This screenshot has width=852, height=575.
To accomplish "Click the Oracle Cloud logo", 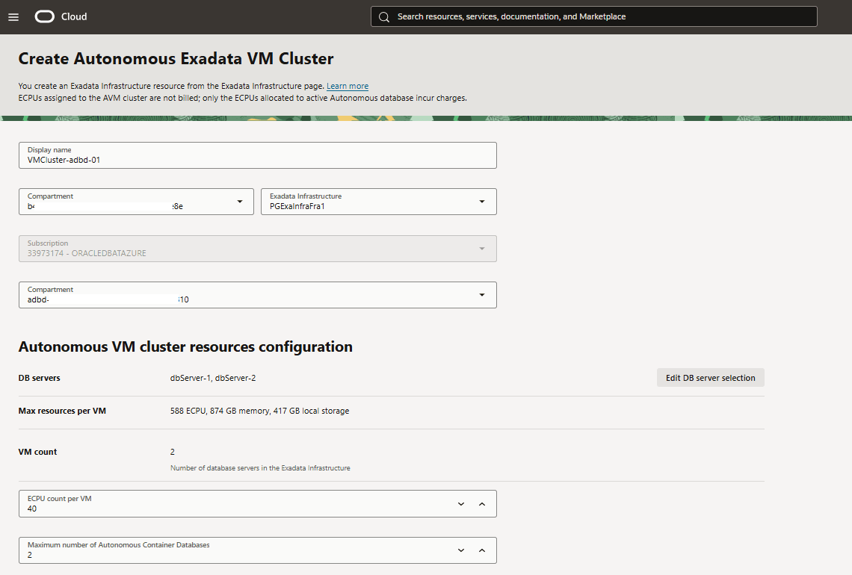I will [45, 16].
